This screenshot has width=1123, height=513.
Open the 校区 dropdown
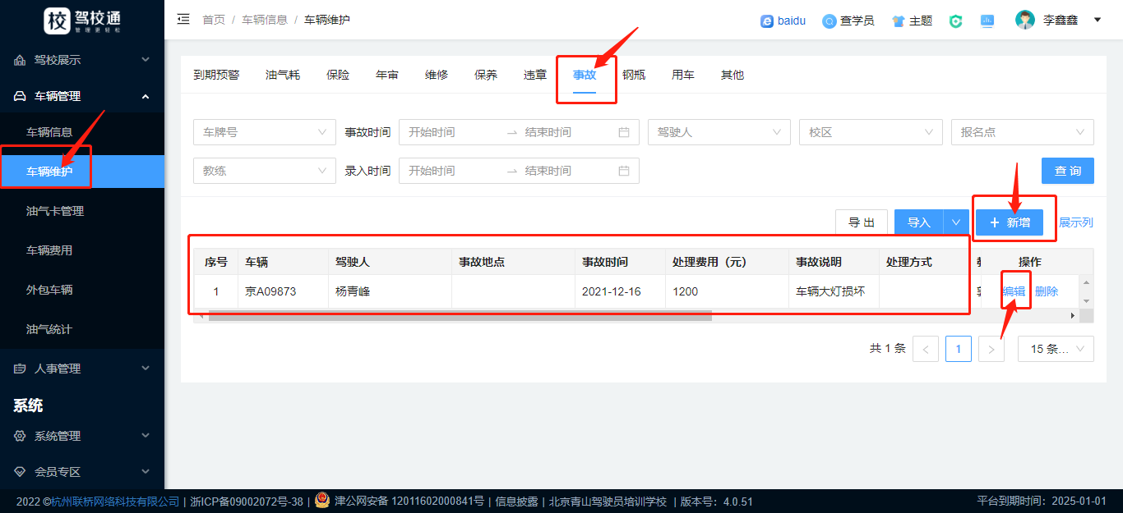coord(871,132)
